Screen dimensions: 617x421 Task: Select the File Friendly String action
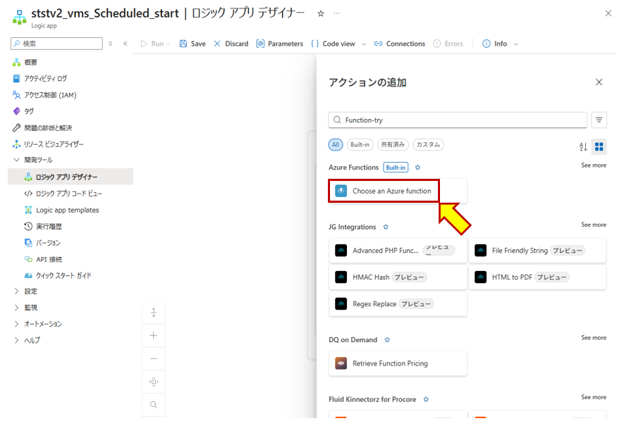[x=537, y=250]
